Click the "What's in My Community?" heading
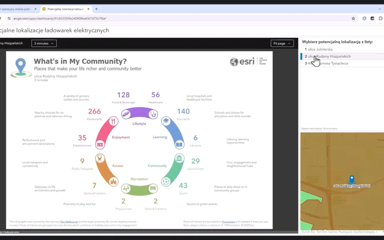This screenshot has width=384, height=240. (x=80, y=61)
